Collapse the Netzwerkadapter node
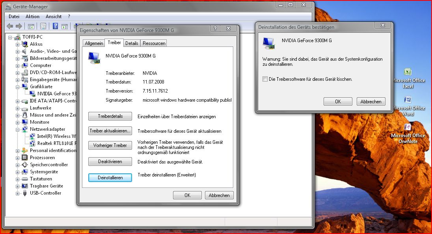This screenshot has height=234, width=432. (18, 130)
